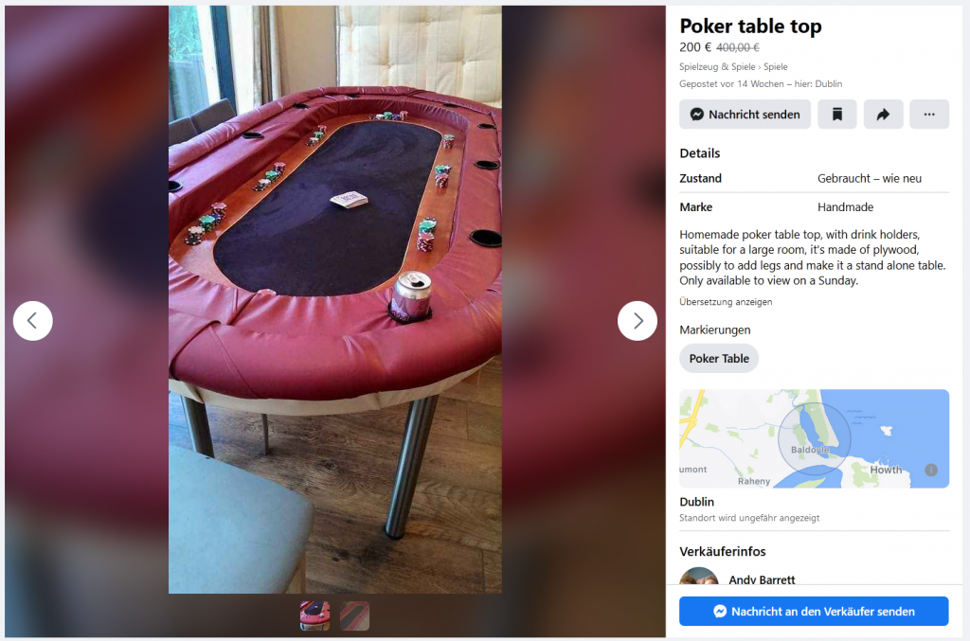Show the next photo with right arrow
The height and width of the screenshot is (641, 970).
pyautogui.click(x=638, y=321)
